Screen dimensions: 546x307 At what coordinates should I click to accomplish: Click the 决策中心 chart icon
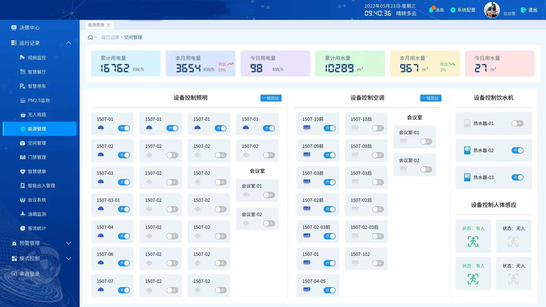tap(14, 28)
